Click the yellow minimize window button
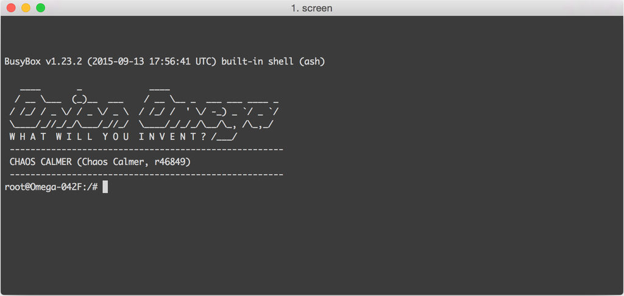Image resolution: width=624 pixels, height=296 pixels. coord(26,7)
